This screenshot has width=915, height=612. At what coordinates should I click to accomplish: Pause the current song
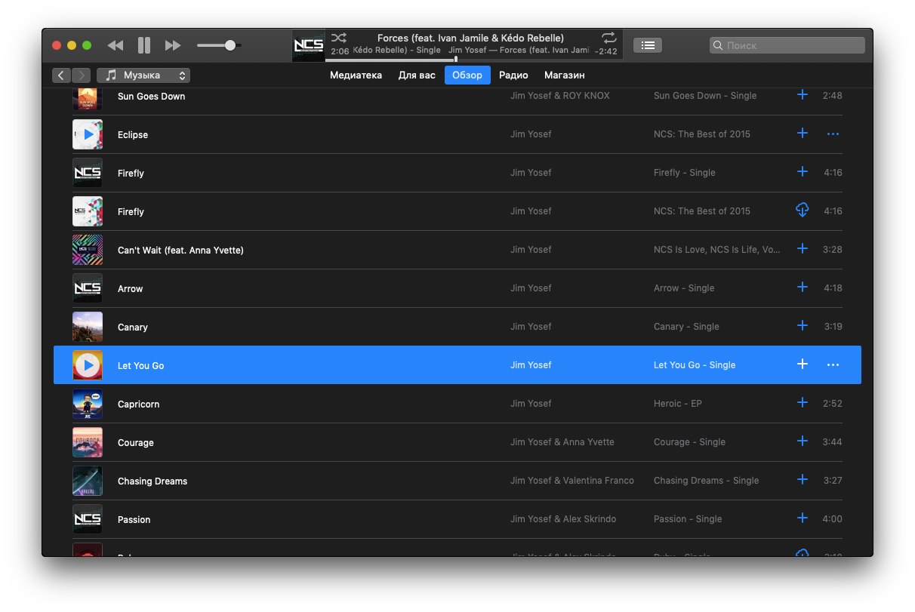(x=144, y=45)
